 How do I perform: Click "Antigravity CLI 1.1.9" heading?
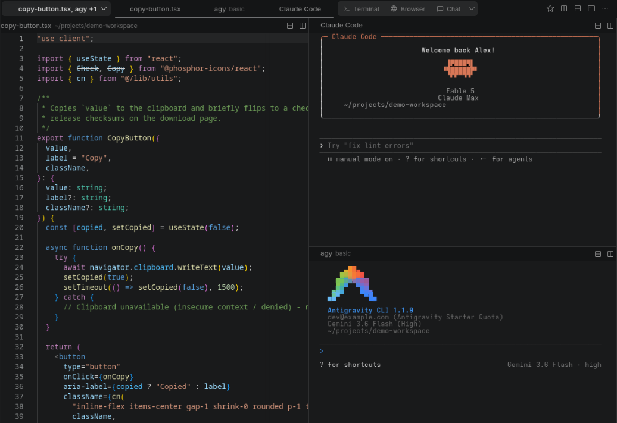pos(370,310)
